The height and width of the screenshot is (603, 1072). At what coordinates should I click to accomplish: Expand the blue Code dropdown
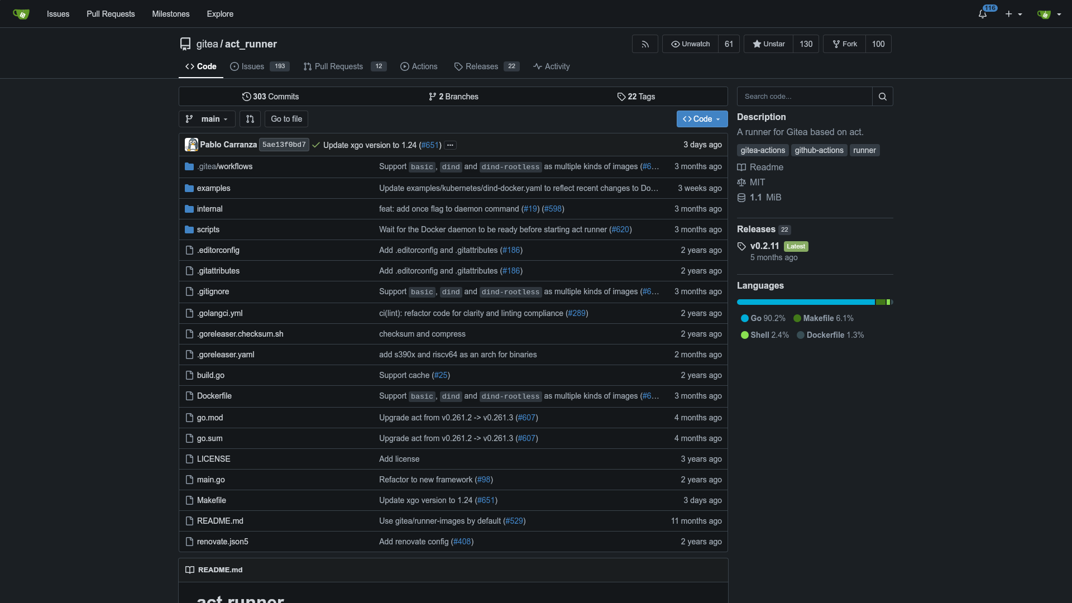point(702,119)
